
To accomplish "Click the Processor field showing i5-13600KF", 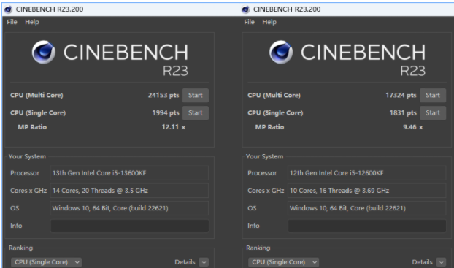I will tap(129, 173).
